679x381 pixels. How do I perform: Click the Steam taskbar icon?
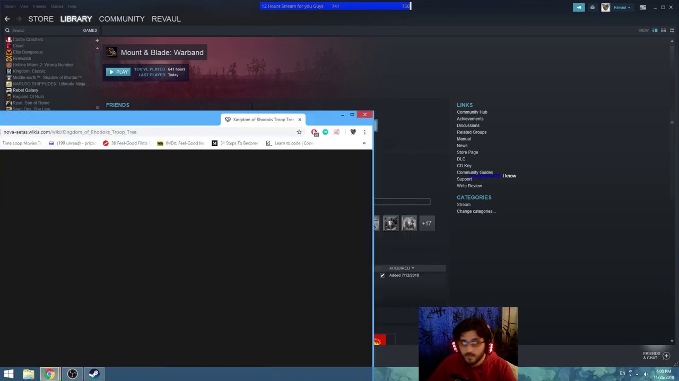[x=94, y=374]
